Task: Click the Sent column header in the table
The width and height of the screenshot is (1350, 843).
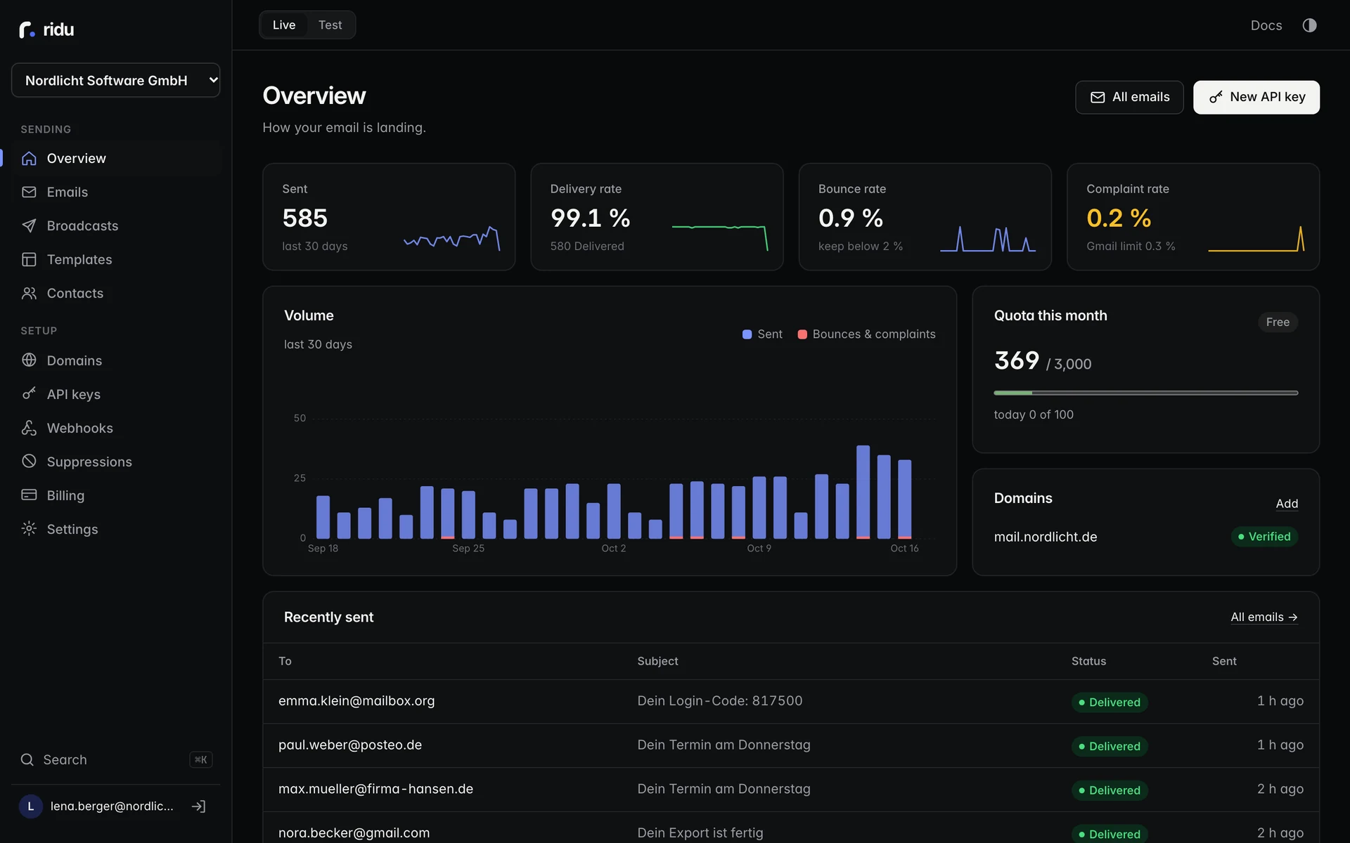Action: [1224, 661]
